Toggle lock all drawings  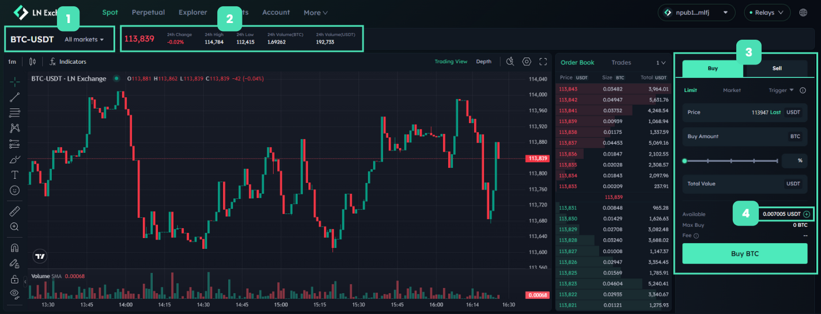point(15,279)
